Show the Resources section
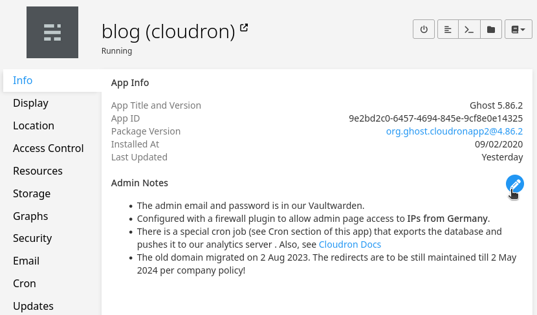537x315 pixels. click(x=38, y=171)
